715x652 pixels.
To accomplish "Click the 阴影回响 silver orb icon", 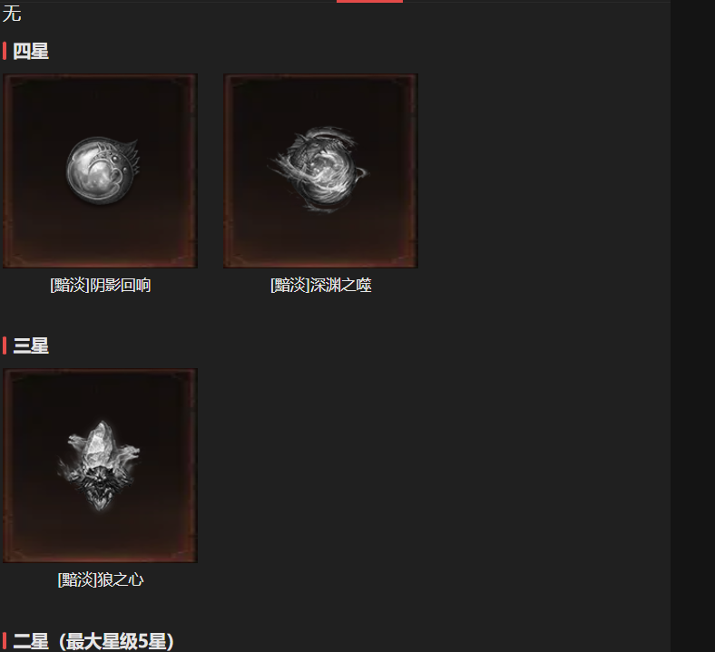I will 102,170.
